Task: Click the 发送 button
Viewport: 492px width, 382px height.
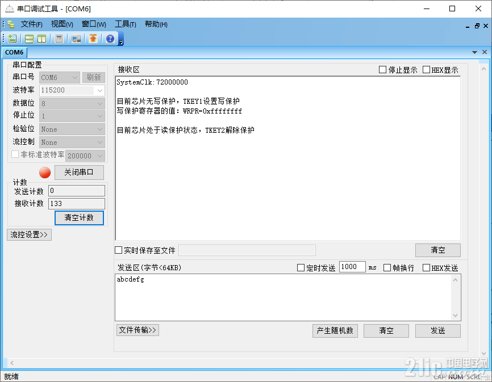Action: [x=438, y=330]
